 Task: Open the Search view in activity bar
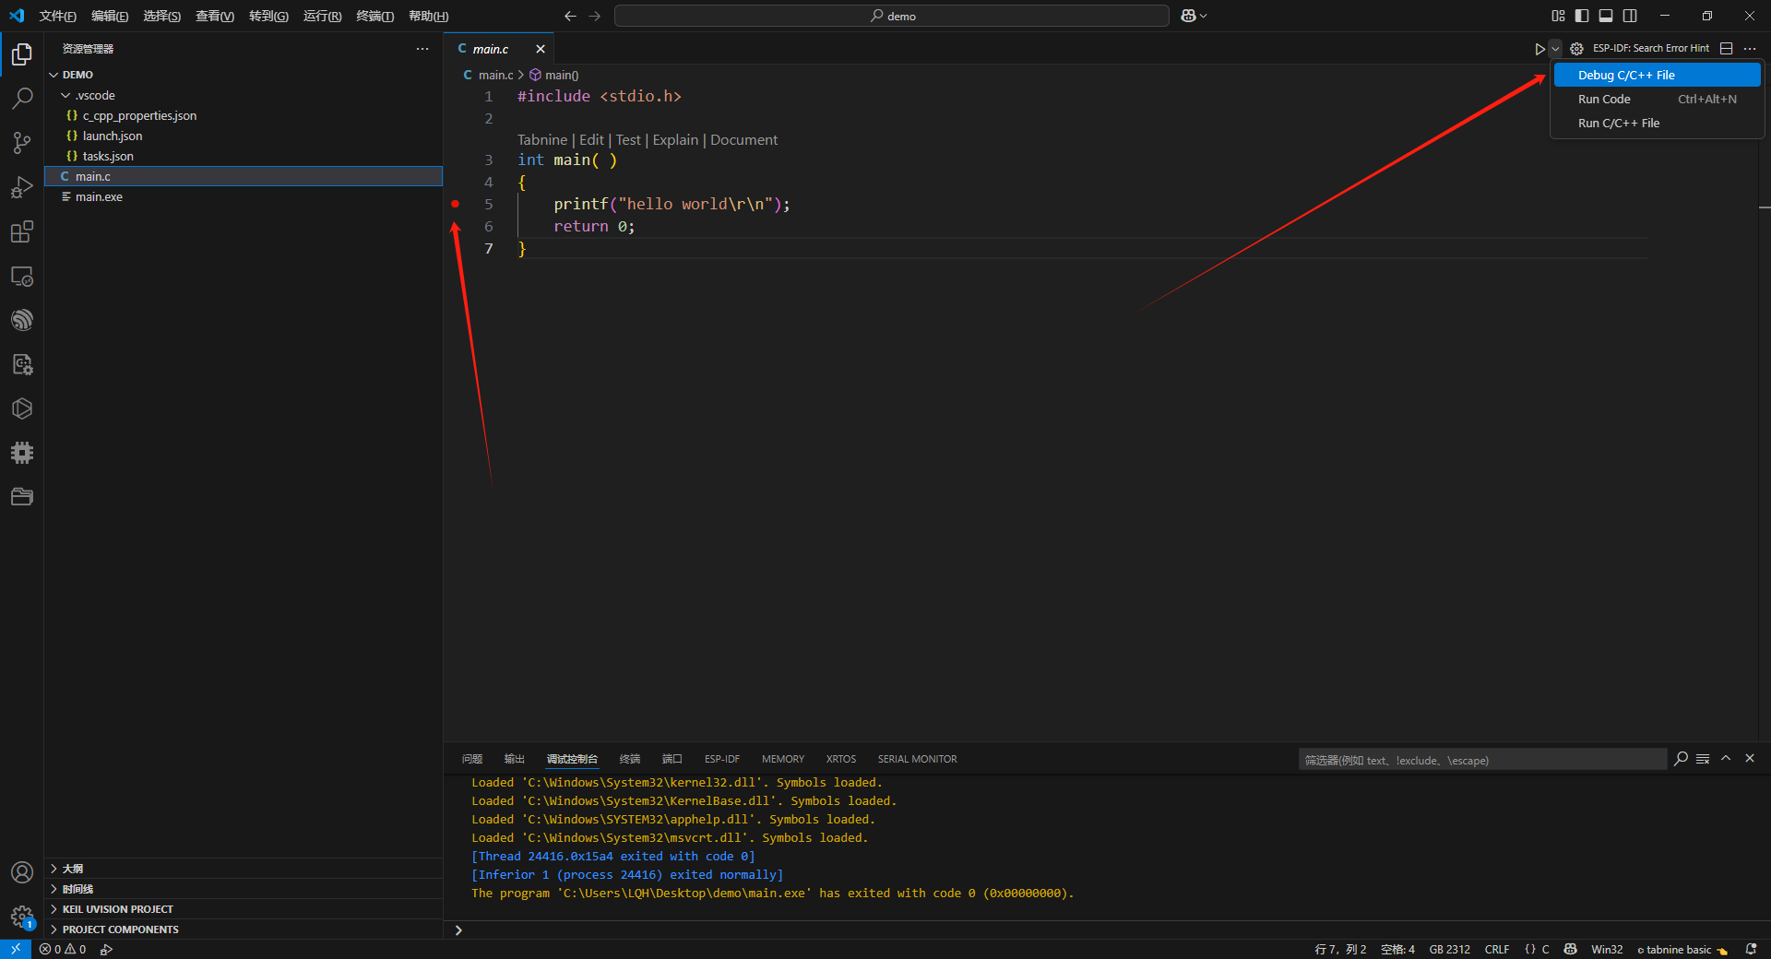coord(22,99)
